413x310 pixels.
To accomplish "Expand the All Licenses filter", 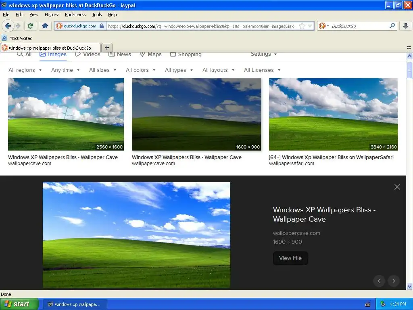I will click(262, 70).
